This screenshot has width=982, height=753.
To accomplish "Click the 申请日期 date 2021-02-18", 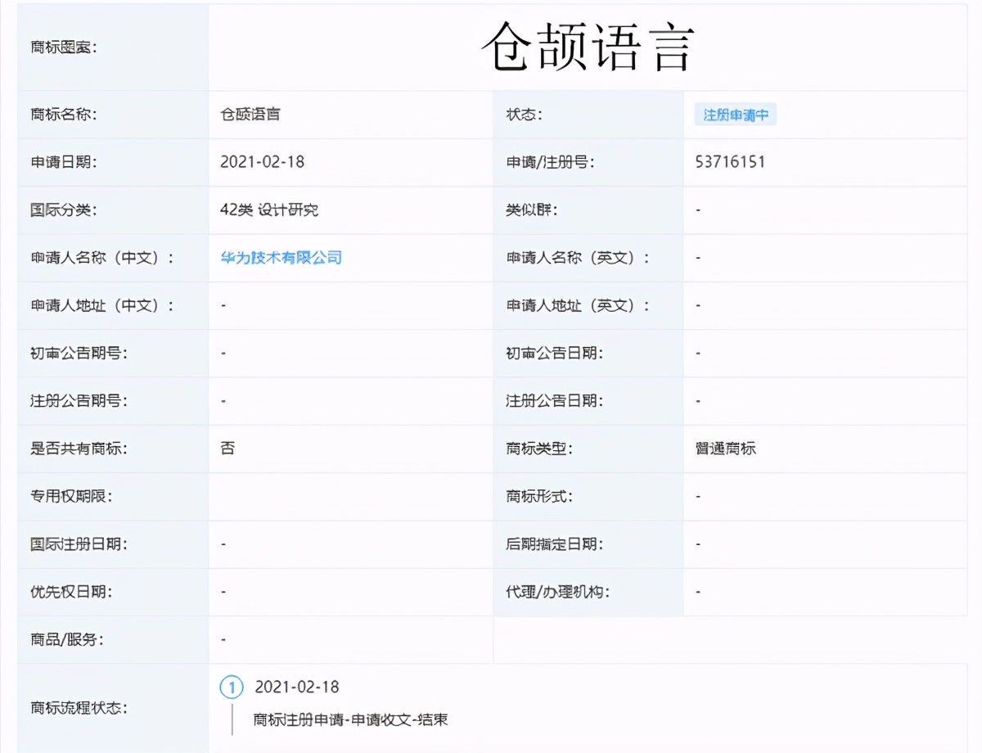I will coord(262,161).
